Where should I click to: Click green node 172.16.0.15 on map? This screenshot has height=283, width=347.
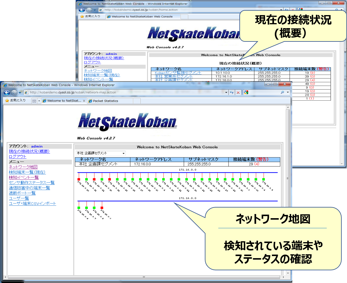pyautogui.click(x=117, y=179)
